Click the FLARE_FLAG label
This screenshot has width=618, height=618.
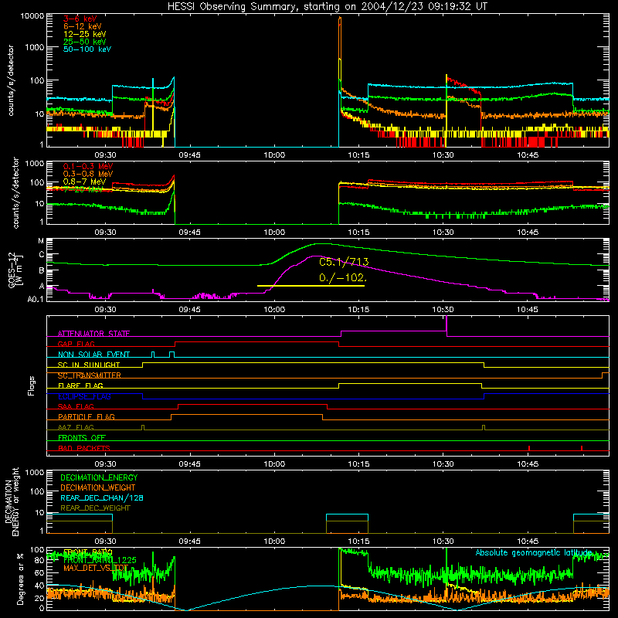click(80, 385)
